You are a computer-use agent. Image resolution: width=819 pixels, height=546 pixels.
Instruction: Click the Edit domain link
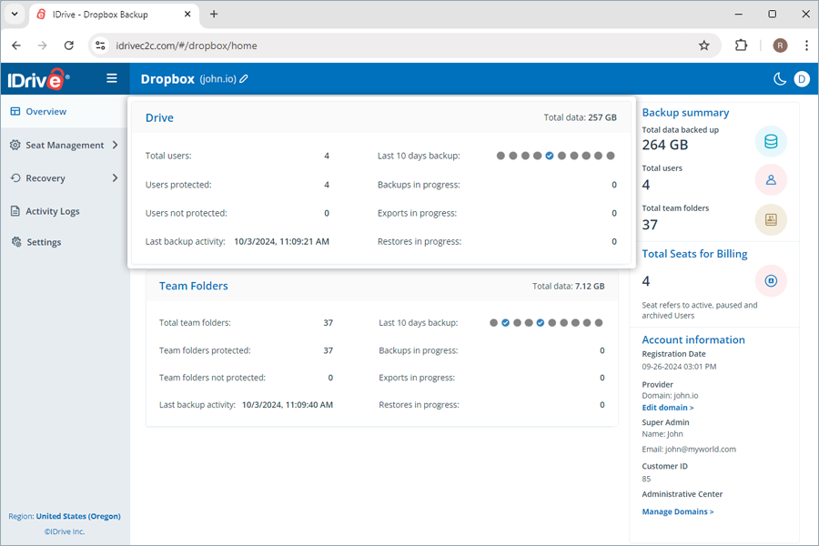(x=667, y=408)
